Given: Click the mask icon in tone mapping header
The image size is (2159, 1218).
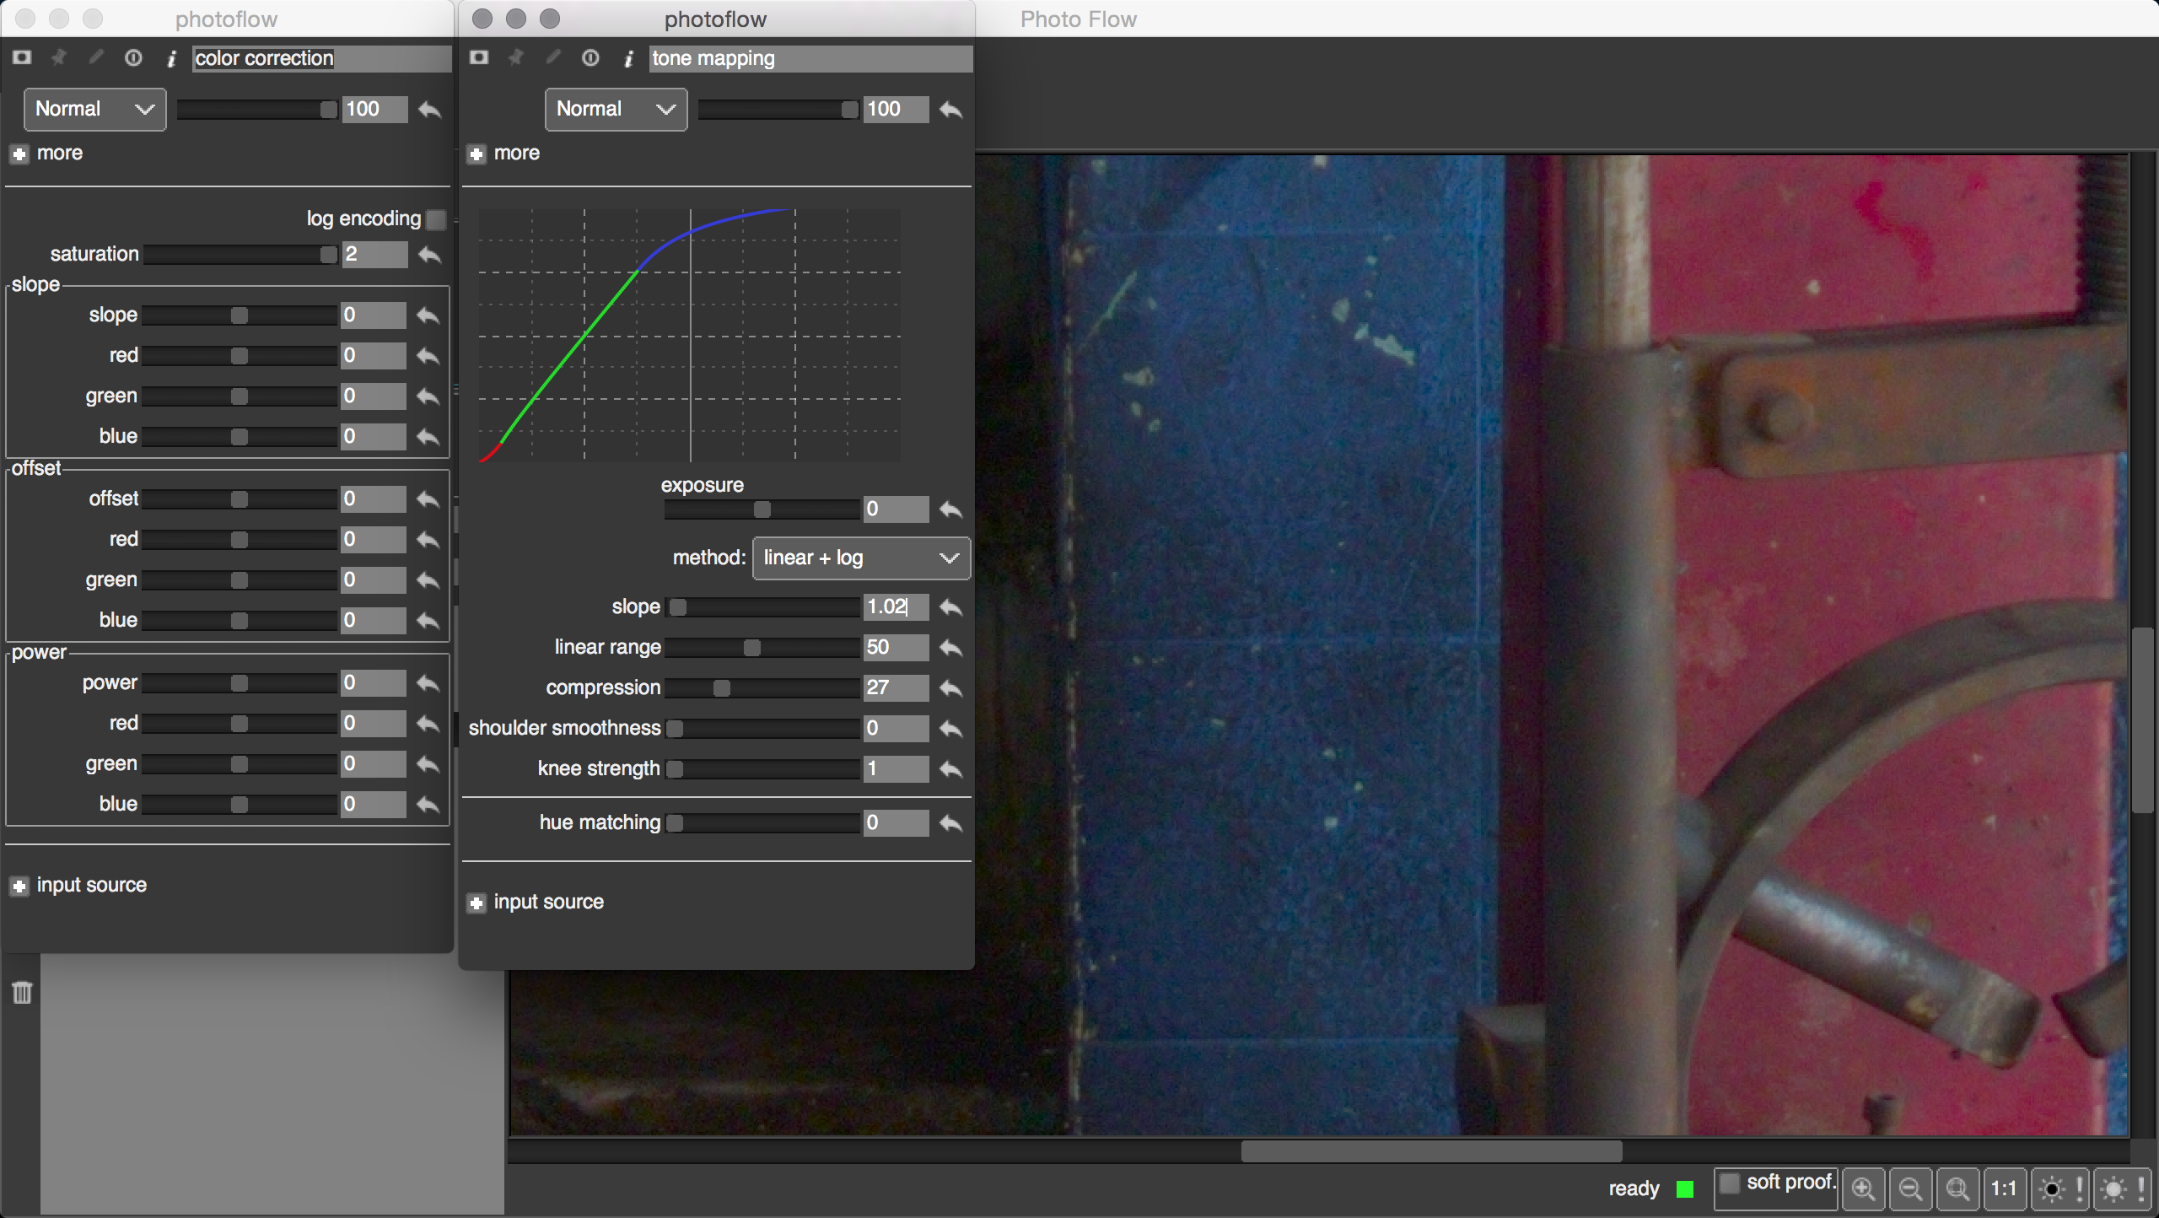Looking at the screenshot, I should (479, 58).
